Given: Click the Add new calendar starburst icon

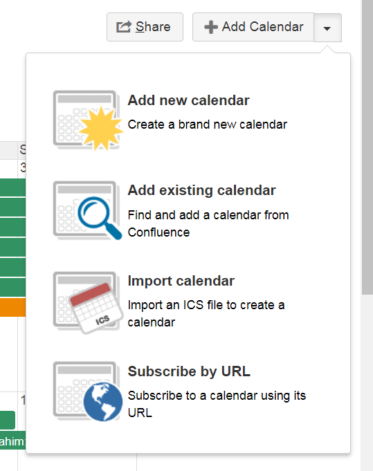Looking at the screenshot, I should click(x=88, y=120).
